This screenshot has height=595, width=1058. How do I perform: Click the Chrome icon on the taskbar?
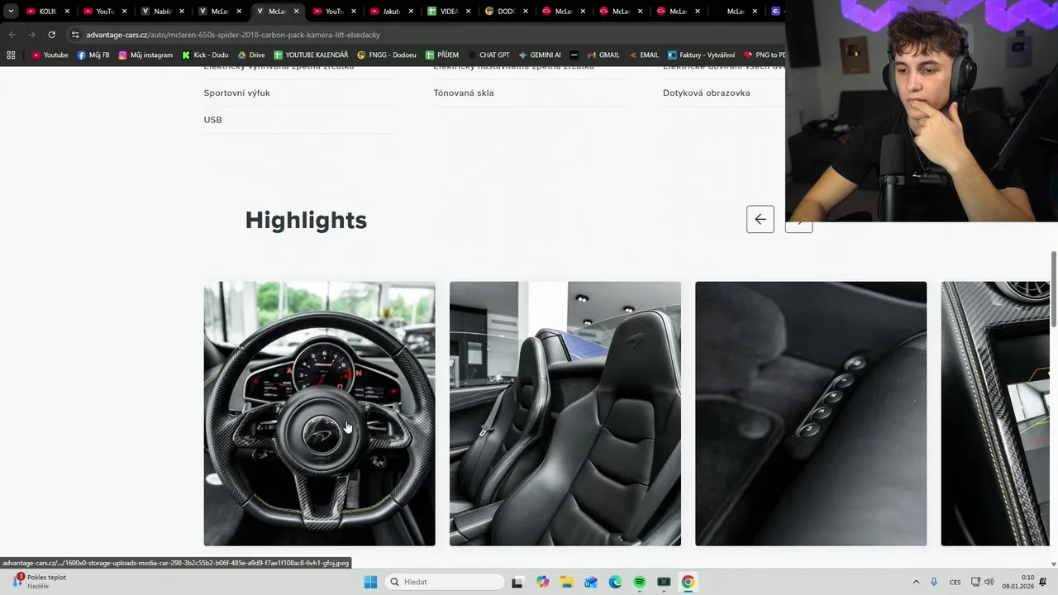tap(688, 582)
